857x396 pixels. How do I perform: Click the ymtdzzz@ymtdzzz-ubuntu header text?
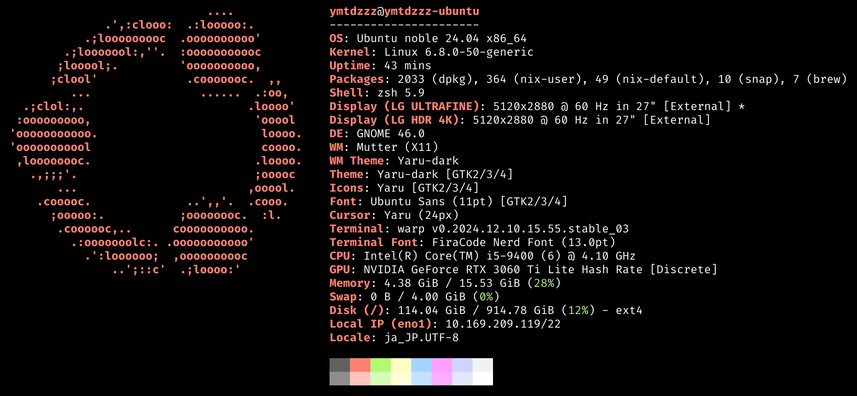tap(404, 11)
